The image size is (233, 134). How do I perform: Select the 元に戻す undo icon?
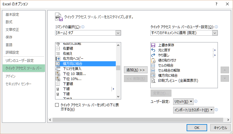click(x=153, y=50)
